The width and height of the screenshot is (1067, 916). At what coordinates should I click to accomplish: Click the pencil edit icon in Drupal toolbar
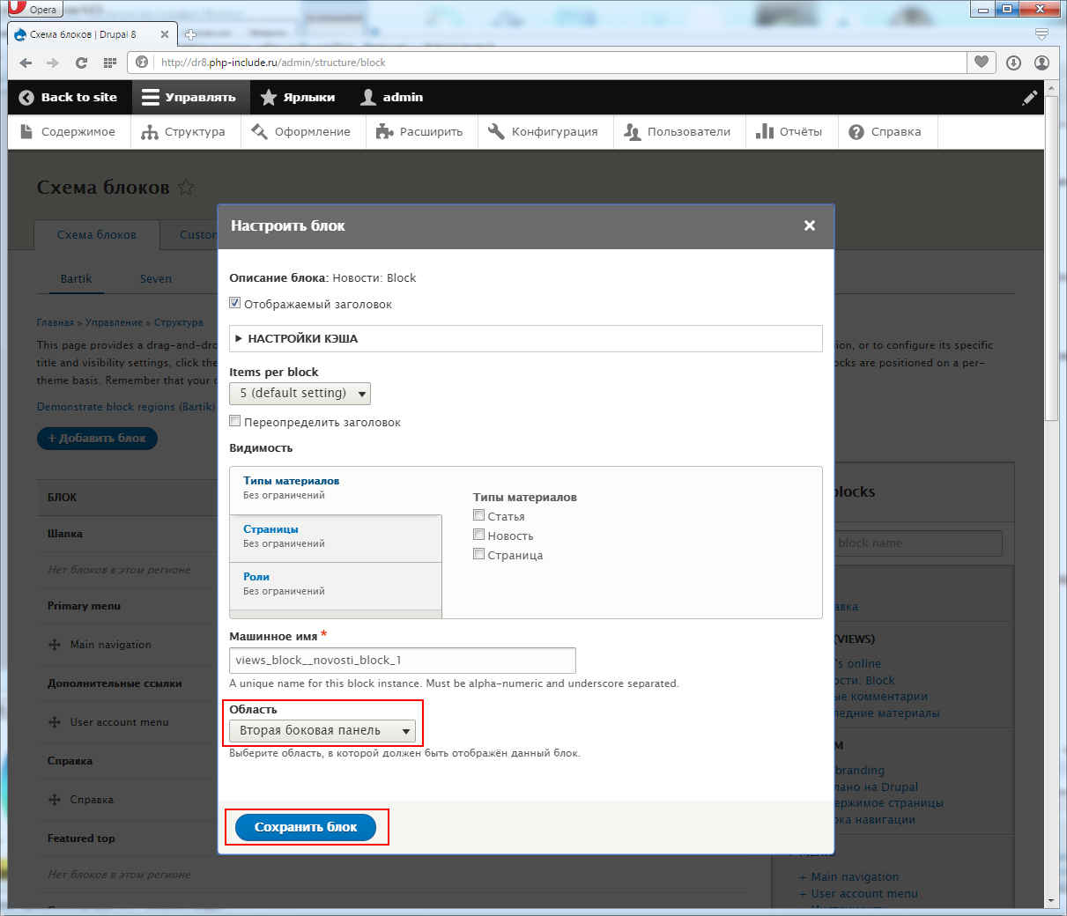point(1029,98)
